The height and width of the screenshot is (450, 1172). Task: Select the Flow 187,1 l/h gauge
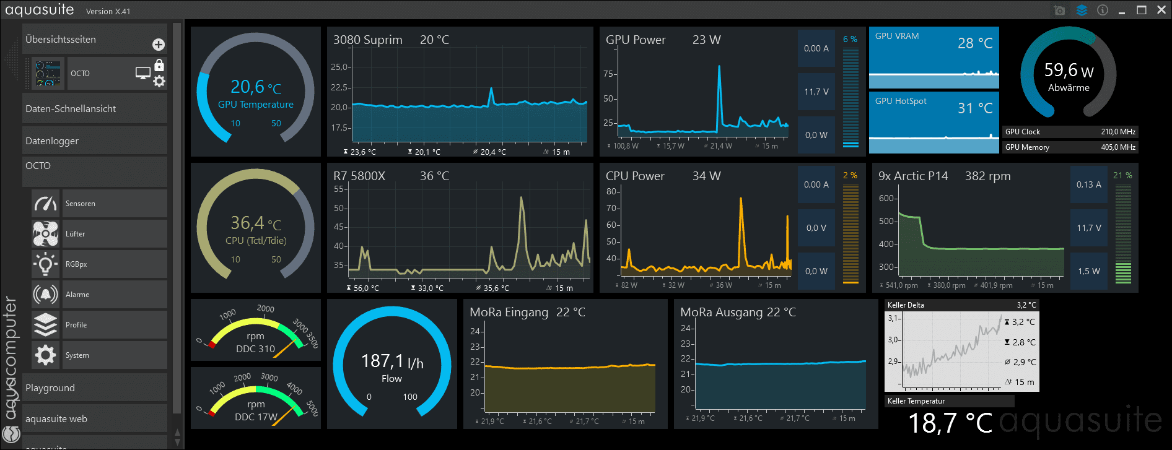(392, 364)
